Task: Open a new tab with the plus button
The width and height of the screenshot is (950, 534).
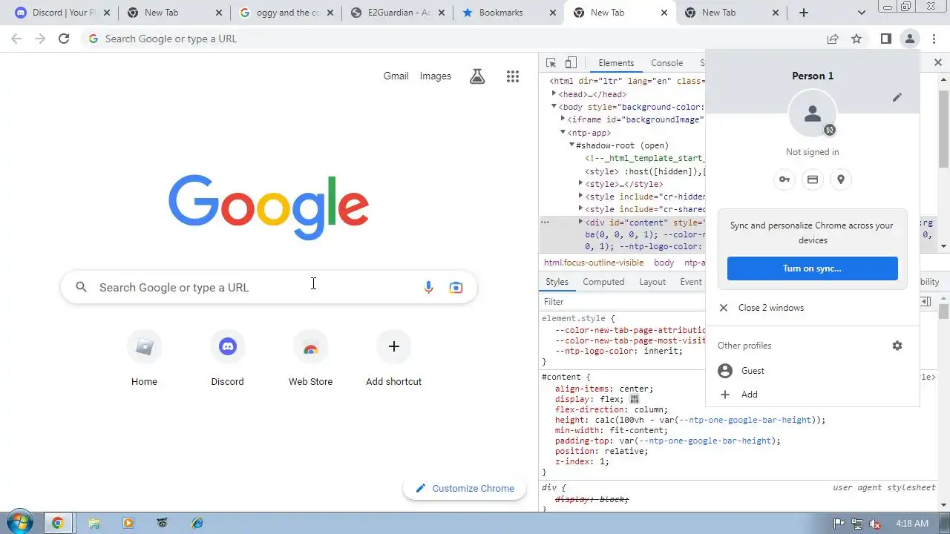Action: tap(804, 13)
